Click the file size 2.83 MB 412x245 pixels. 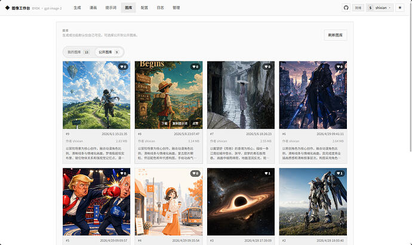121,141
